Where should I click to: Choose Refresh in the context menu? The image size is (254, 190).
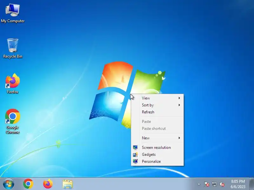click(x=157, y=112)
